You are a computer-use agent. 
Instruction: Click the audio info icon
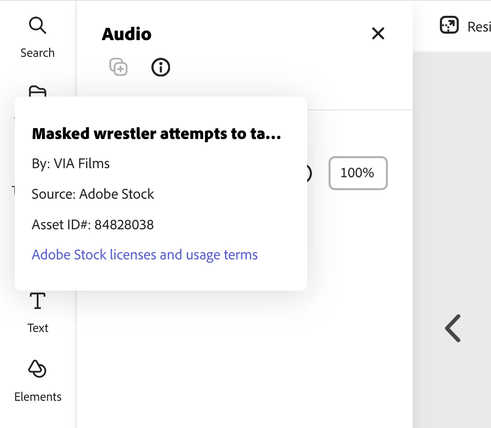(x=160, y=67)
